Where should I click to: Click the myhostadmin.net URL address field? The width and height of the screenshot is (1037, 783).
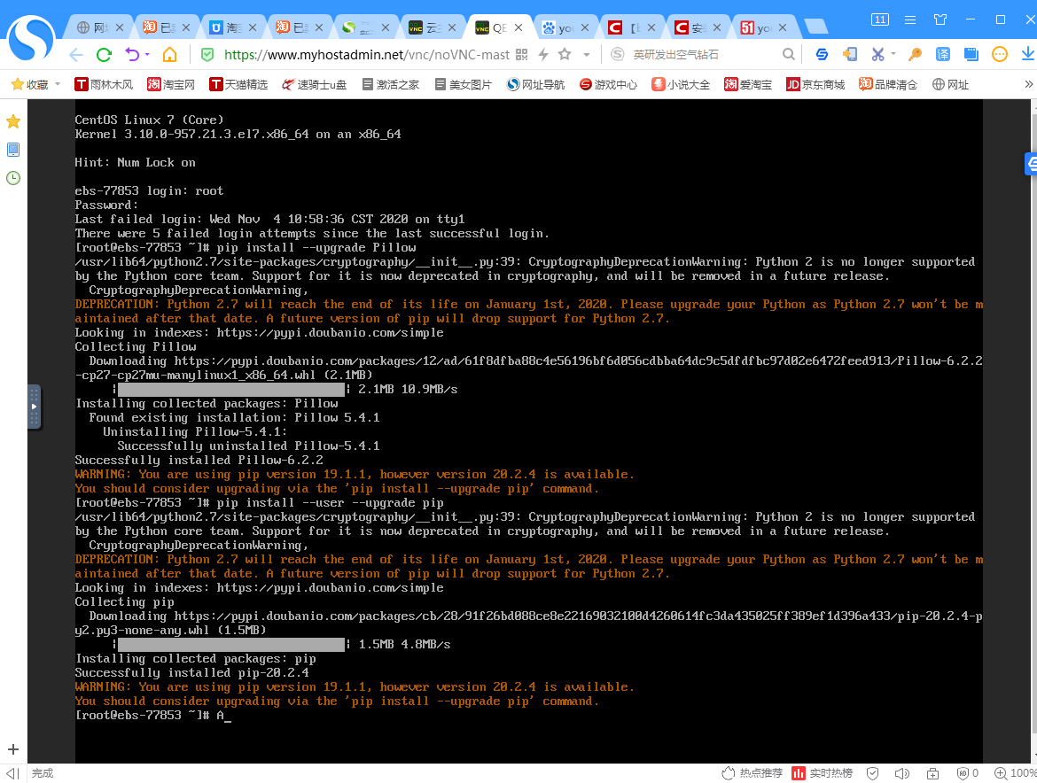(x=366, y=54)
